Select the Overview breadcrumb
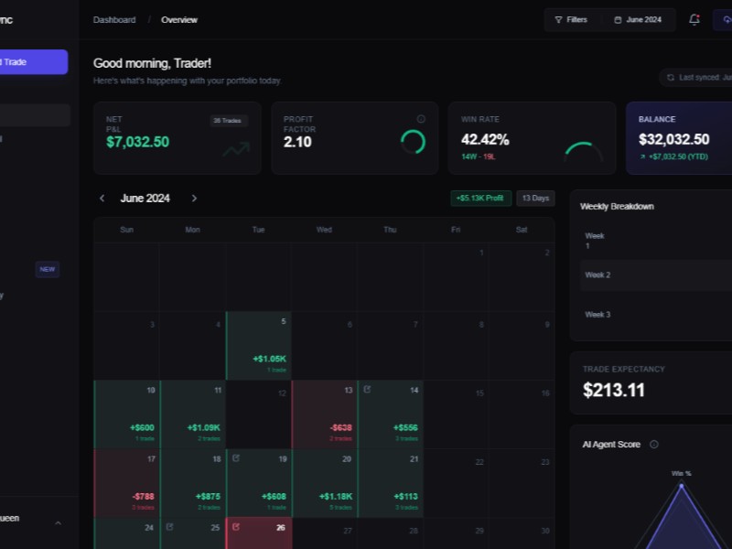 pos(179,19)
